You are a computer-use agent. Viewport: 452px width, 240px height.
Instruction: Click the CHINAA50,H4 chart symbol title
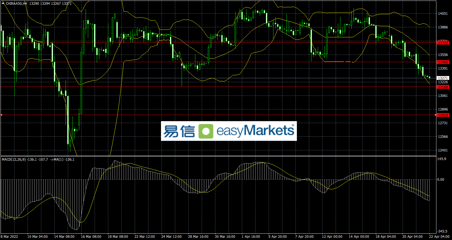(16, 4)
